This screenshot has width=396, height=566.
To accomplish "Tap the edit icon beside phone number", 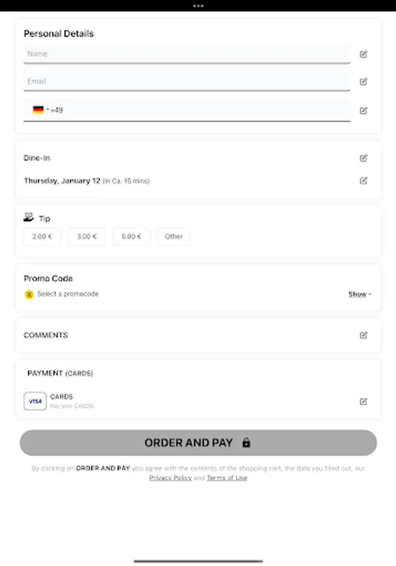I will pos(363,111).
